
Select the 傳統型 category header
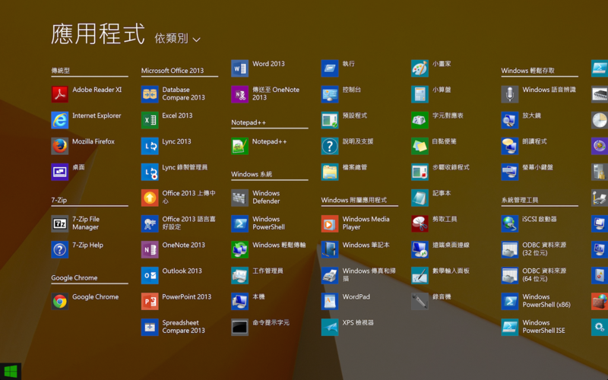[61, 71]
